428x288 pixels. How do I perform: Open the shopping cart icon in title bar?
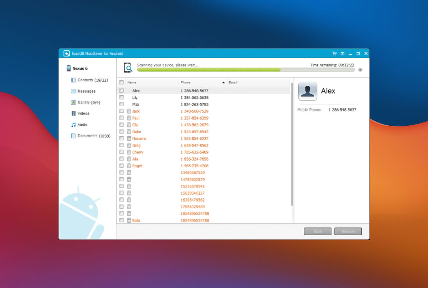(334, 53)
